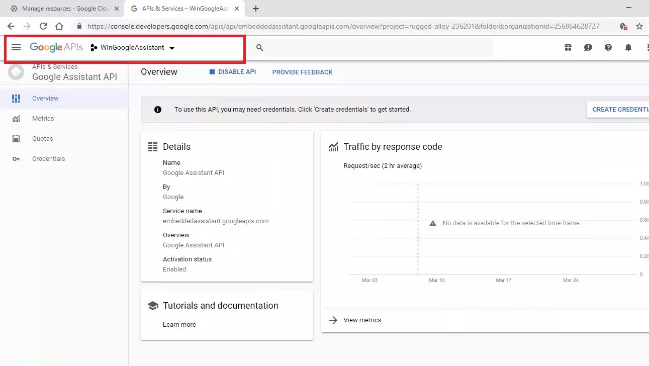Image resolution: width=649 pixels, height=366 pixels.
Task: Select Overview in the left sidebar
Action: click(64, 99)
